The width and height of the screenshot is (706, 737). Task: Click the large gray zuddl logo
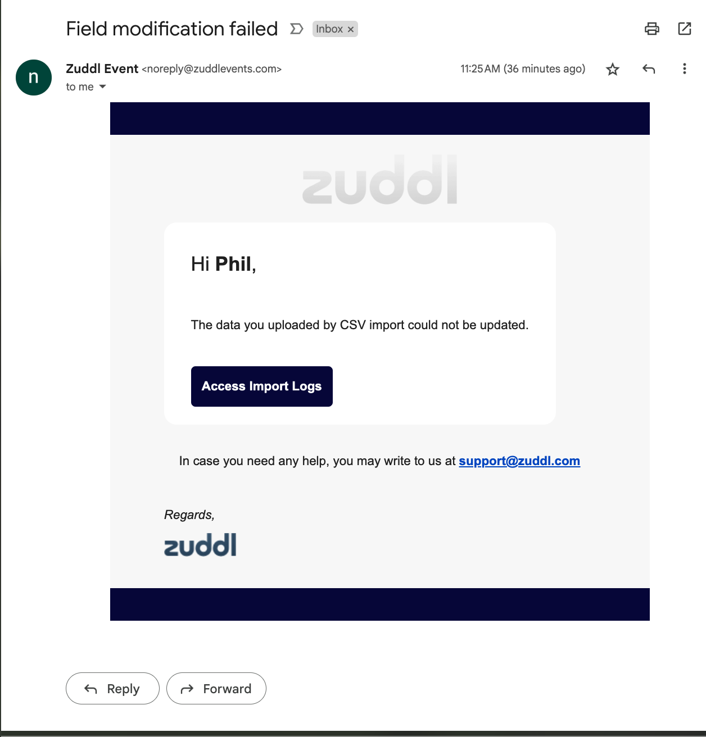(379, 180)
